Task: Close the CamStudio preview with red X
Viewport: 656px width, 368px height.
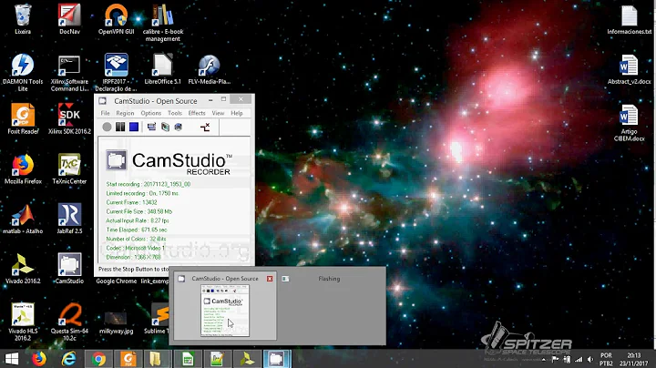Action: point(270,279)
